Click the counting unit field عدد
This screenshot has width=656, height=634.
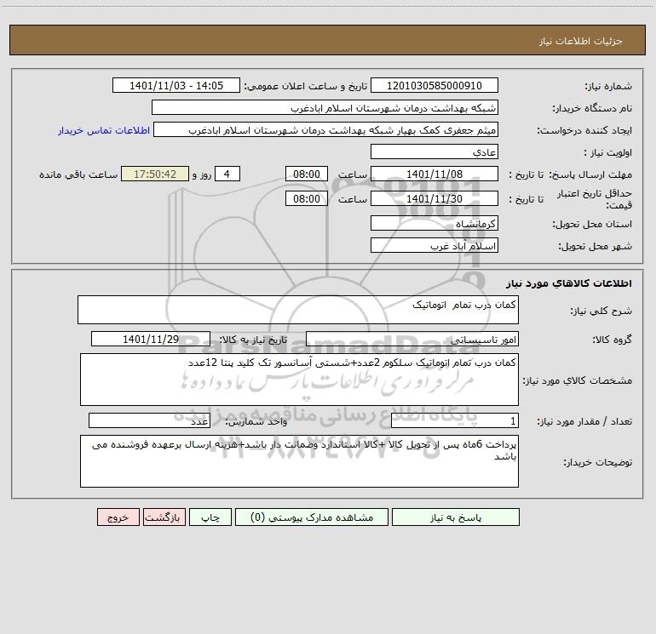pos(149,421)
